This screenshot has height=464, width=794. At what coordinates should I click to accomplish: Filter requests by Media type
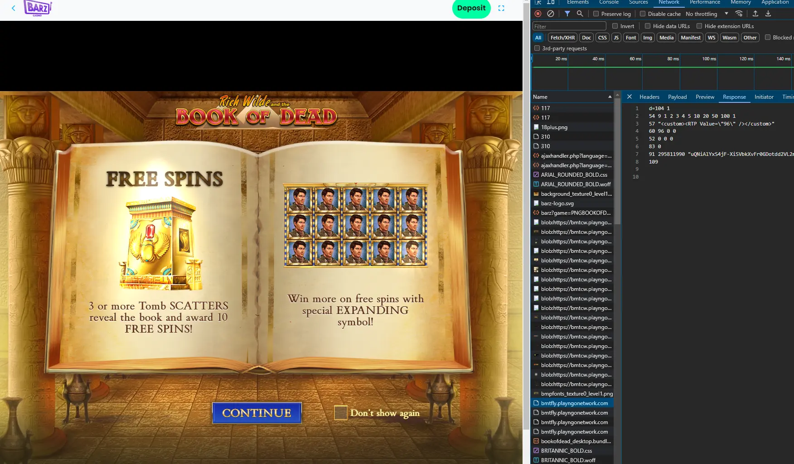tap(666, 38)
